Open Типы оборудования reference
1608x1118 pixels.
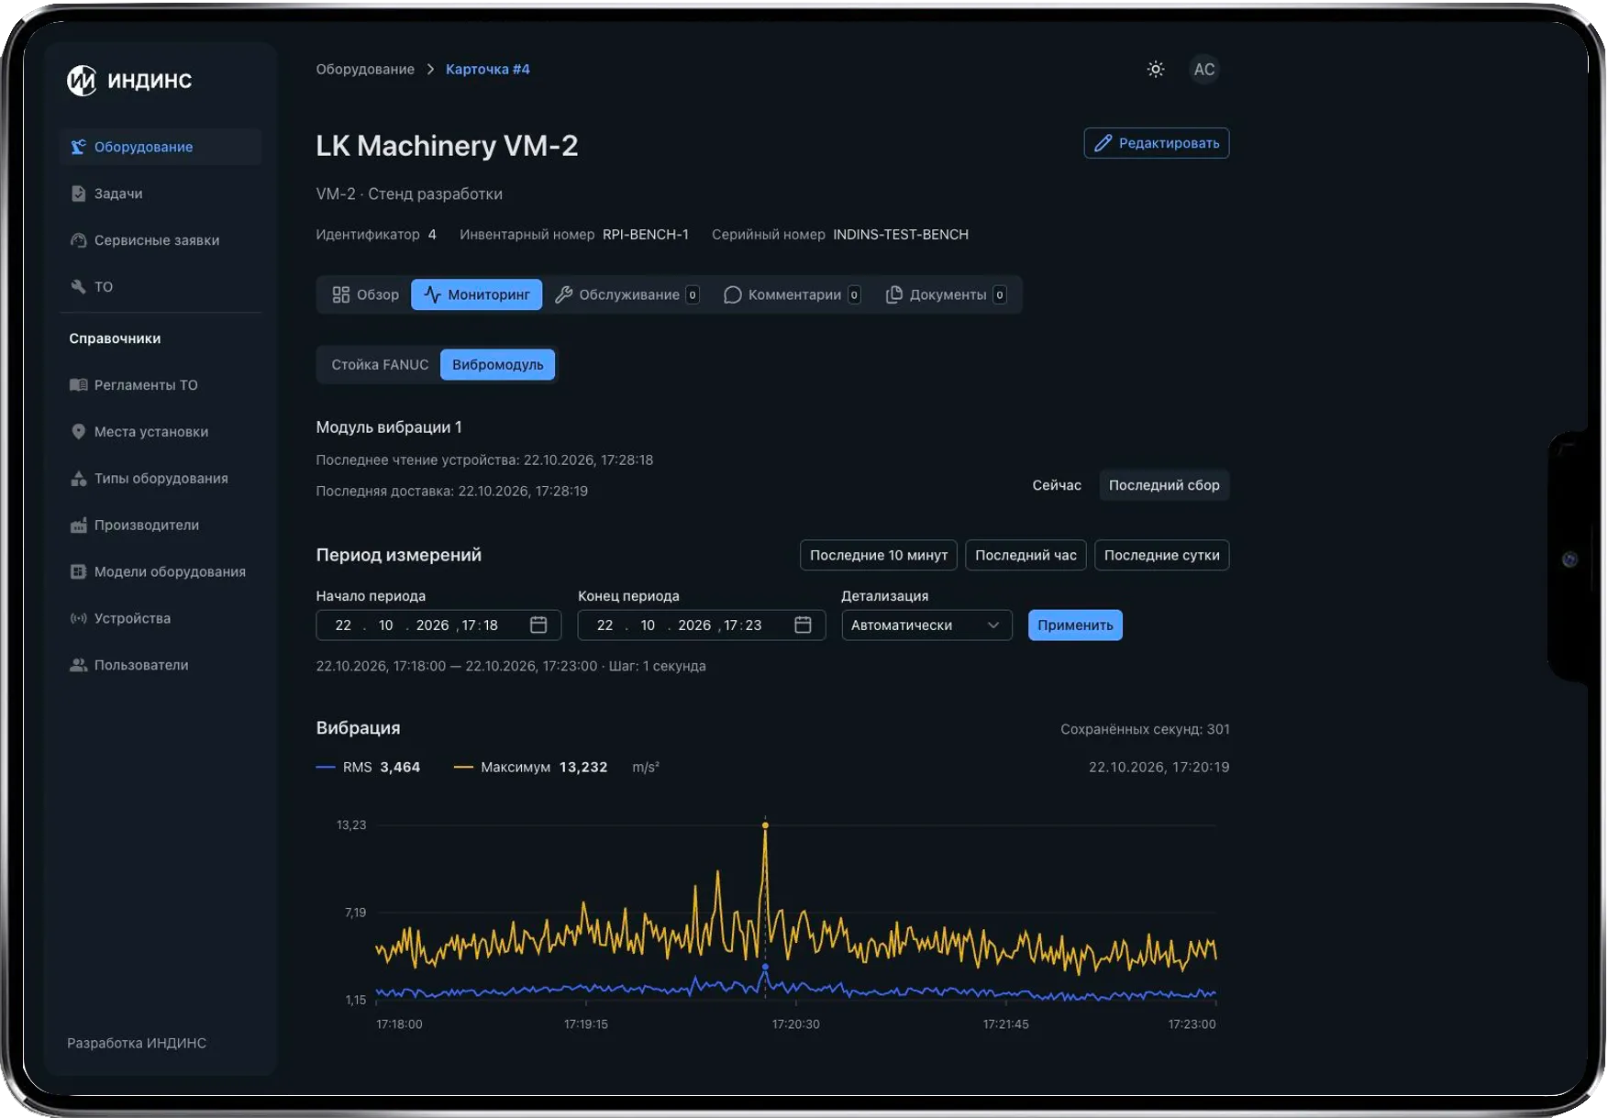[161, 479]
